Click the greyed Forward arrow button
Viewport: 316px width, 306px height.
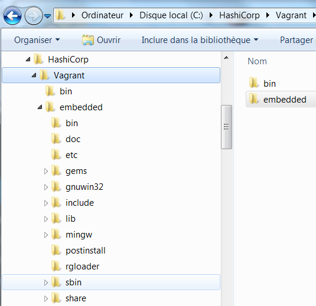[34, 16]
